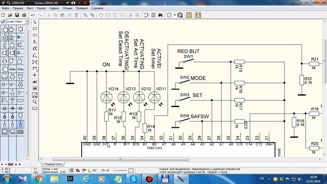The width and height of the screenshot is (327, 184).
Task: Click the VD14 LED symbol in the schematic
Action: (x=106, y=97)
